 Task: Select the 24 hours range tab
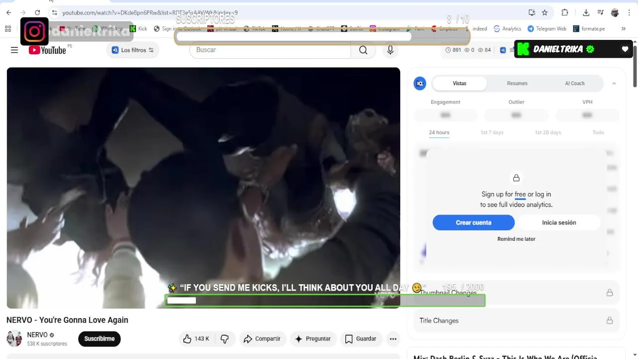(439, 133)
